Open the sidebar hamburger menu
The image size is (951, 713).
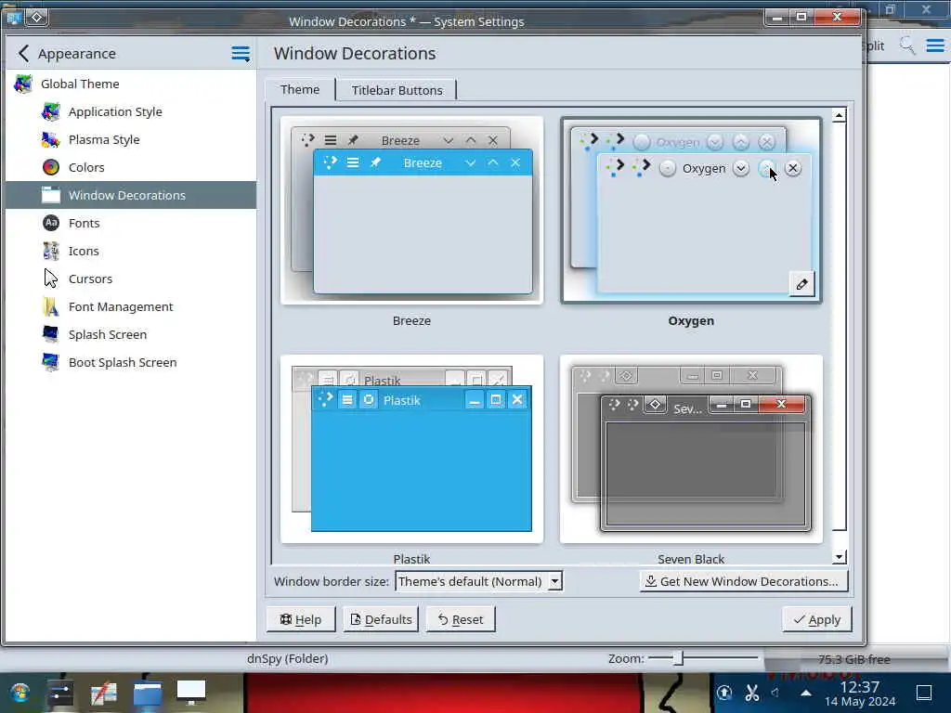pos(241,53)
